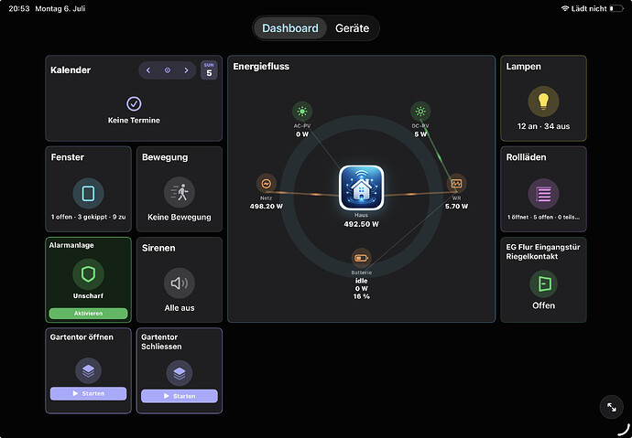Tap the Bewegung walking person icon

[180, 192]
